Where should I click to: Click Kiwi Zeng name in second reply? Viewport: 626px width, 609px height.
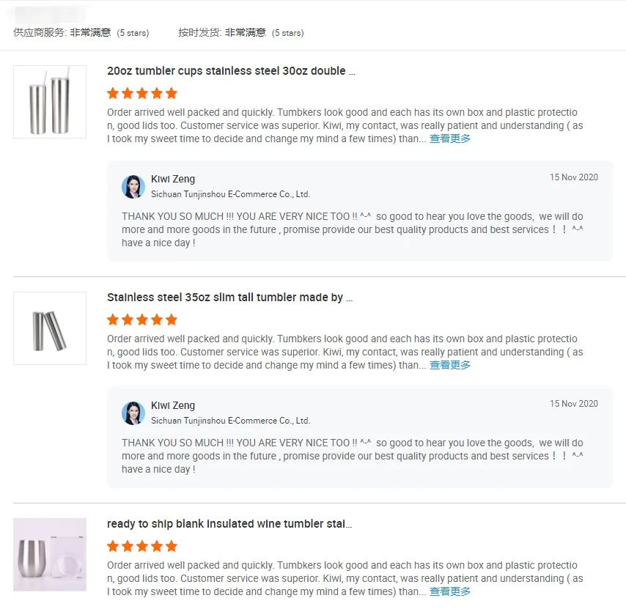(173, 405)
